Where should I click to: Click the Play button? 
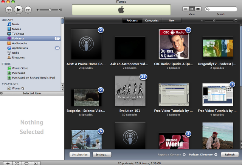click(x=19, y=10)
